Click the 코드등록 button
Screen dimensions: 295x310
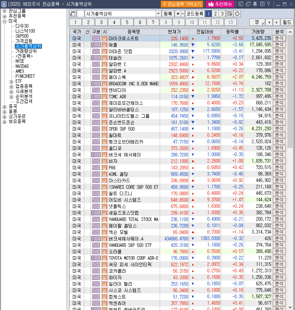coord(195,14)
